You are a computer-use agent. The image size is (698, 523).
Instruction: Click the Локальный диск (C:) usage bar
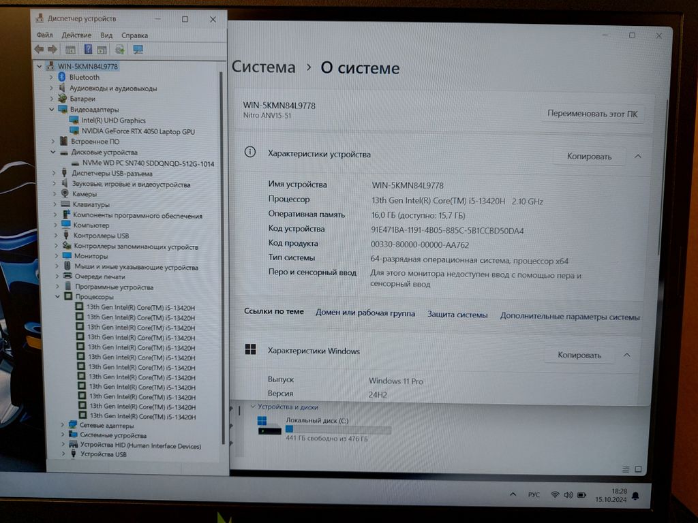coord(338,430)
